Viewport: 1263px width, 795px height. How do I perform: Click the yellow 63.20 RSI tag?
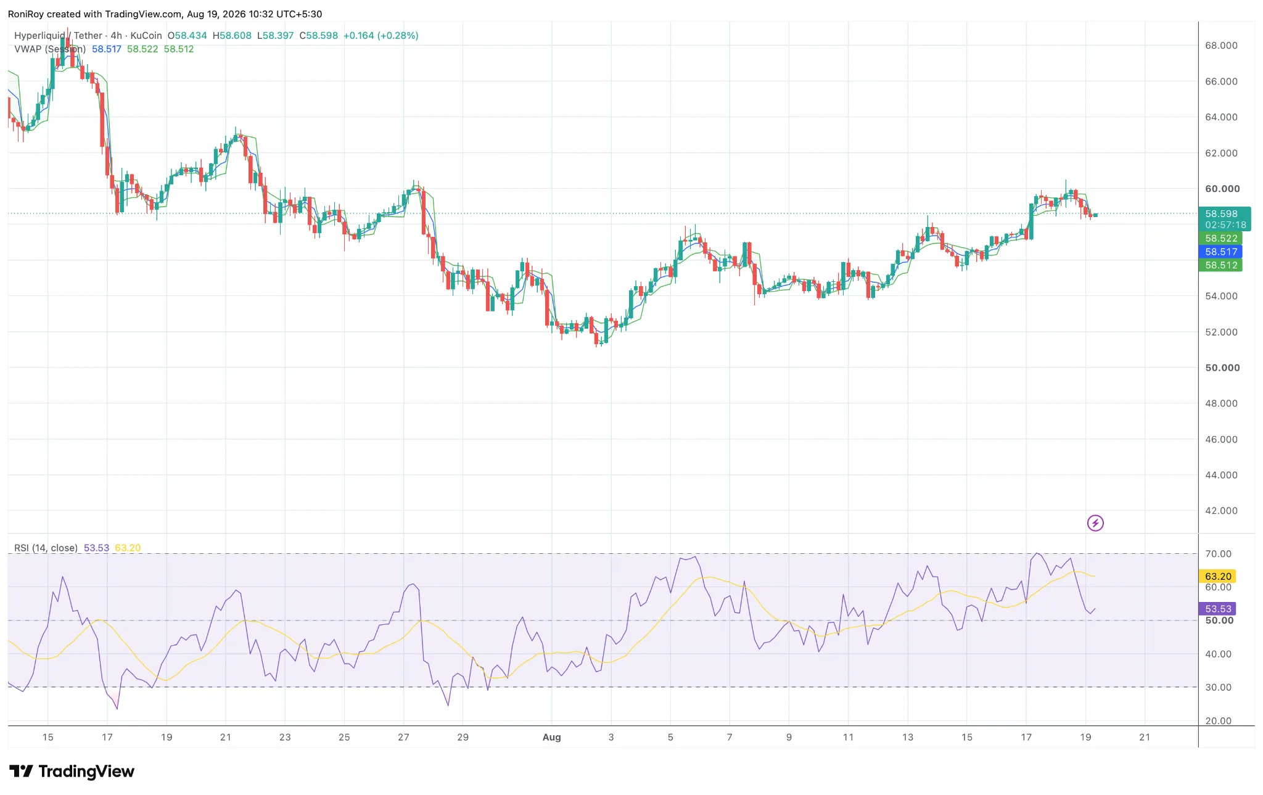tap(1217, 576)
